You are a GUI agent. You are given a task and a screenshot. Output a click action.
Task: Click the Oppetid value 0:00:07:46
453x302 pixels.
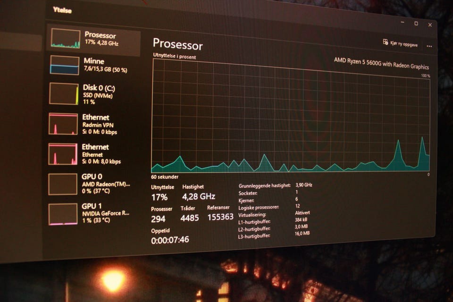pyautogui.click(x=170, y=240)
